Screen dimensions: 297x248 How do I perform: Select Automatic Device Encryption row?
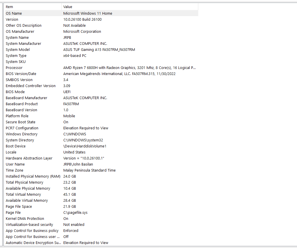101,243
